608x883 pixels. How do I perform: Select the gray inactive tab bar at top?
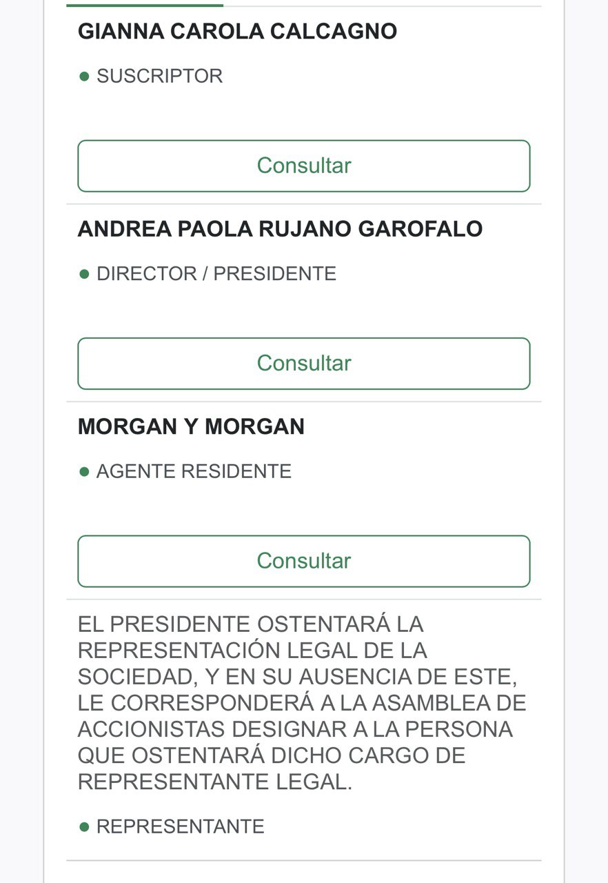coord(383,6)
